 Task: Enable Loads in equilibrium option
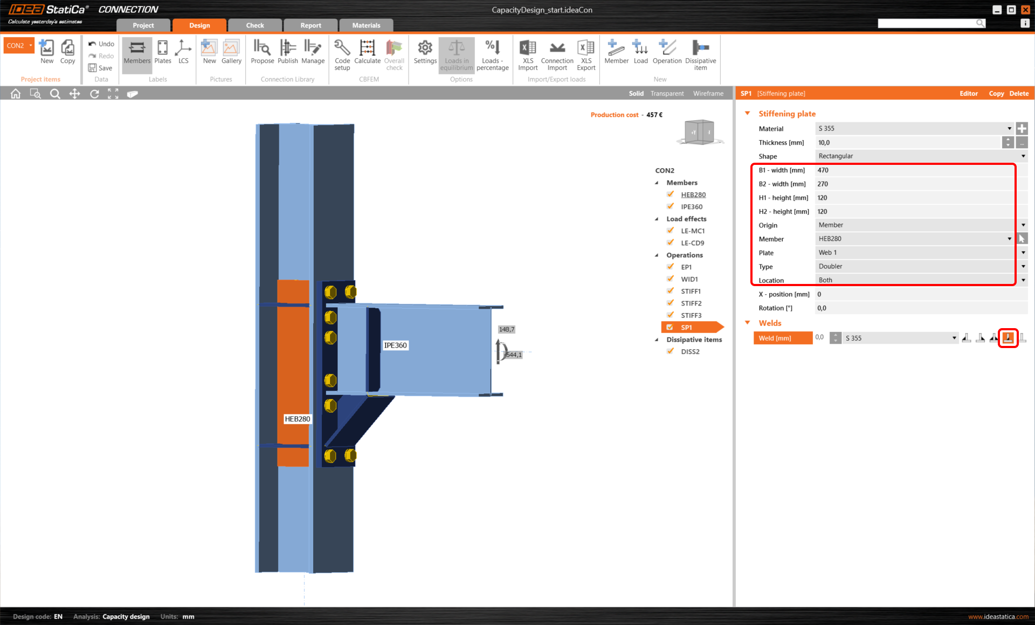click(x=456, y=54)
